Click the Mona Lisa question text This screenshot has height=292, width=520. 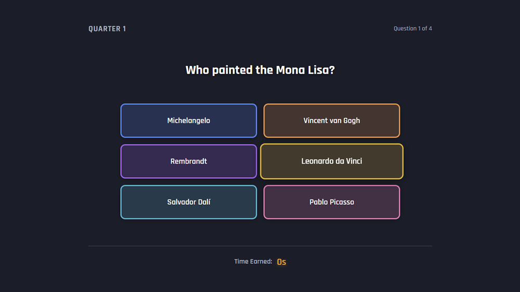pos(260,70)
